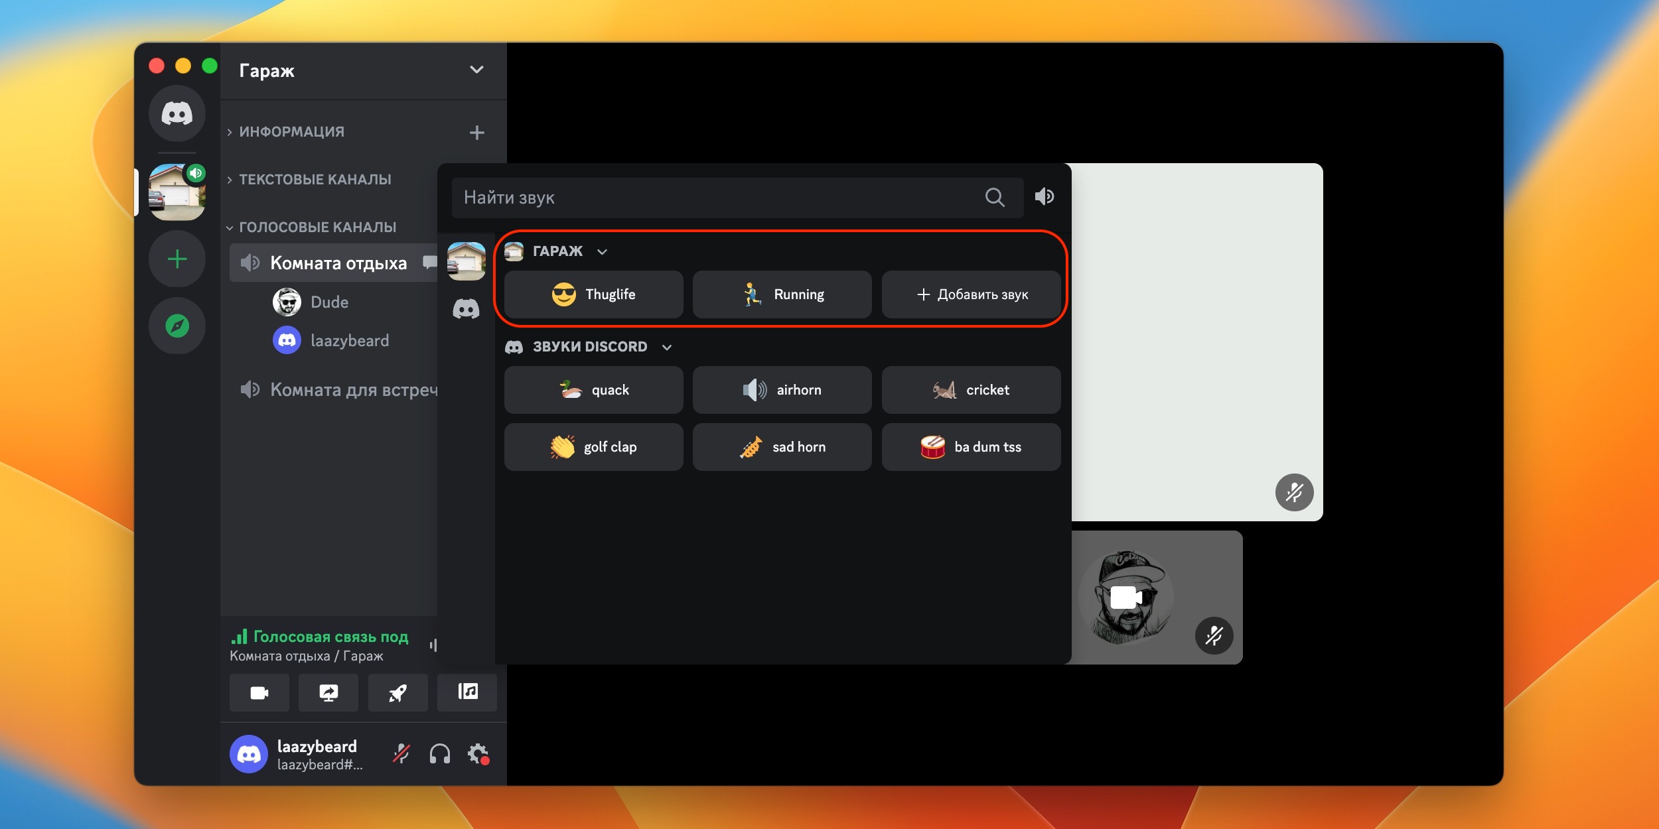Open the soundboard button in voice panel
Image resolution: width=1659 pixels, height=829 pixels.
(x=467, y=692)
